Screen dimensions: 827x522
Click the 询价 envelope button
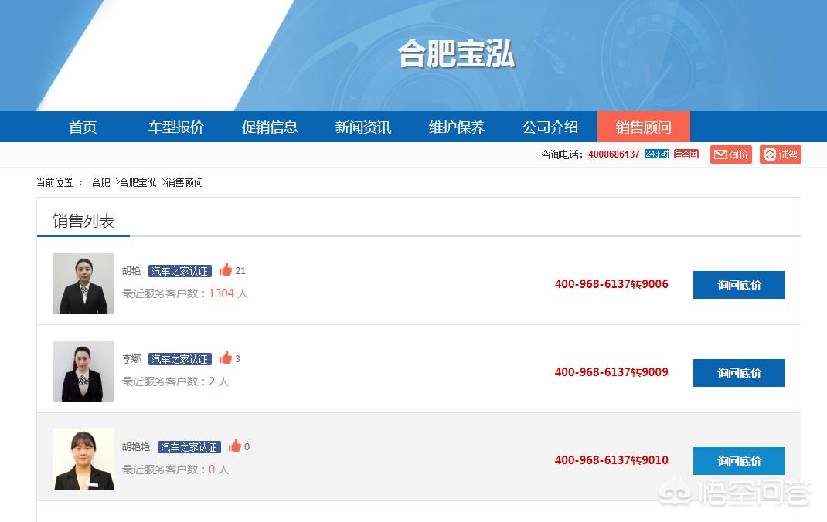click(730, 154)
